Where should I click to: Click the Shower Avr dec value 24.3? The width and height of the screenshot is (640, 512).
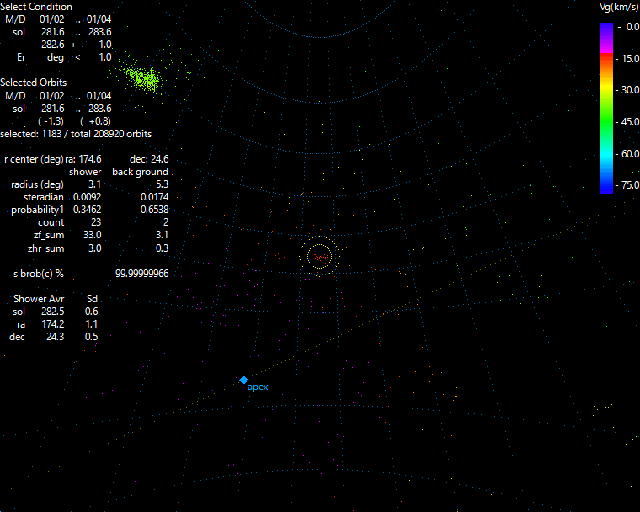click(x=55, y=337)
